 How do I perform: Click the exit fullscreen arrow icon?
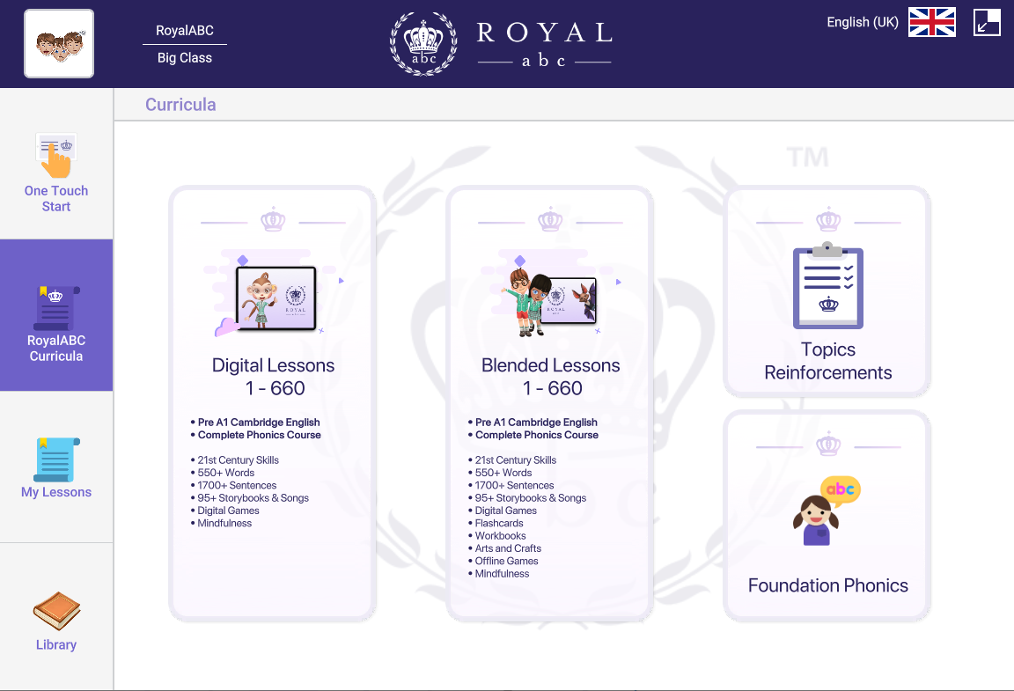click(x=987, y=22)
